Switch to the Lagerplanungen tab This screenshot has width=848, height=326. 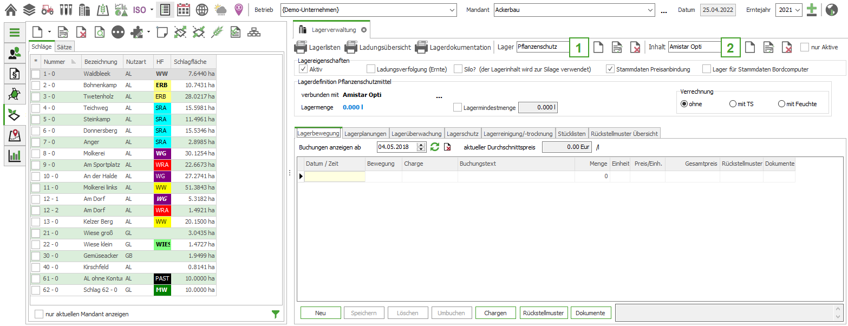pos(365,133)
